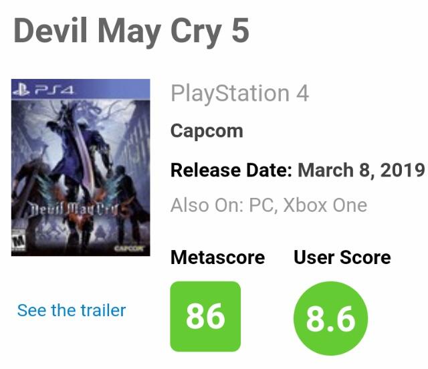Open the Capcom publisher link

coord(207,130)
